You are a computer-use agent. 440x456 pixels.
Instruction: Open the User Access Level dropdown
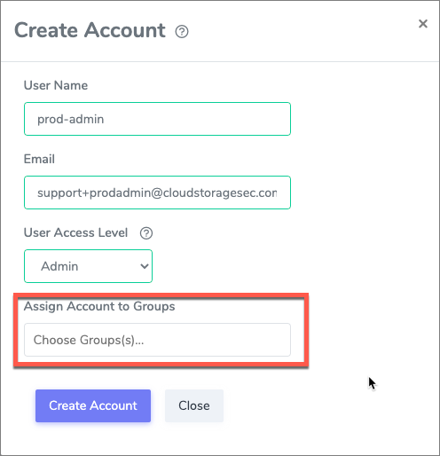click(88, 266)
